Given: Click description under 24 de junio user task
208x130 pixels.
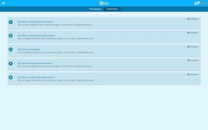Looking at the screenshot, I should (56, 80).
